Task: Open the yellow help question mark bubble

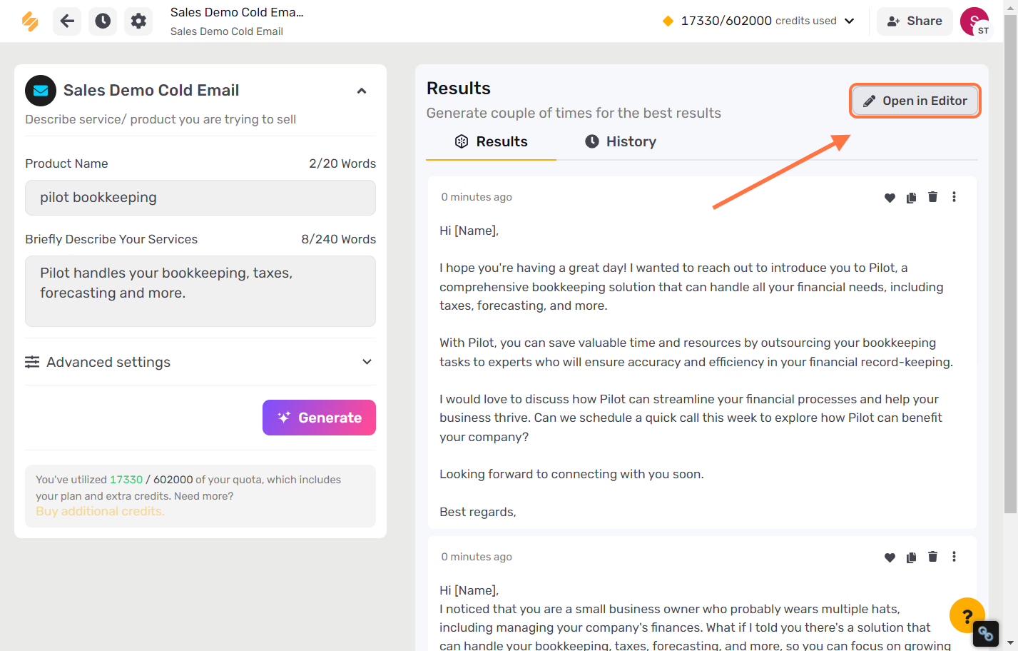Action: click(x=967, y=615)
